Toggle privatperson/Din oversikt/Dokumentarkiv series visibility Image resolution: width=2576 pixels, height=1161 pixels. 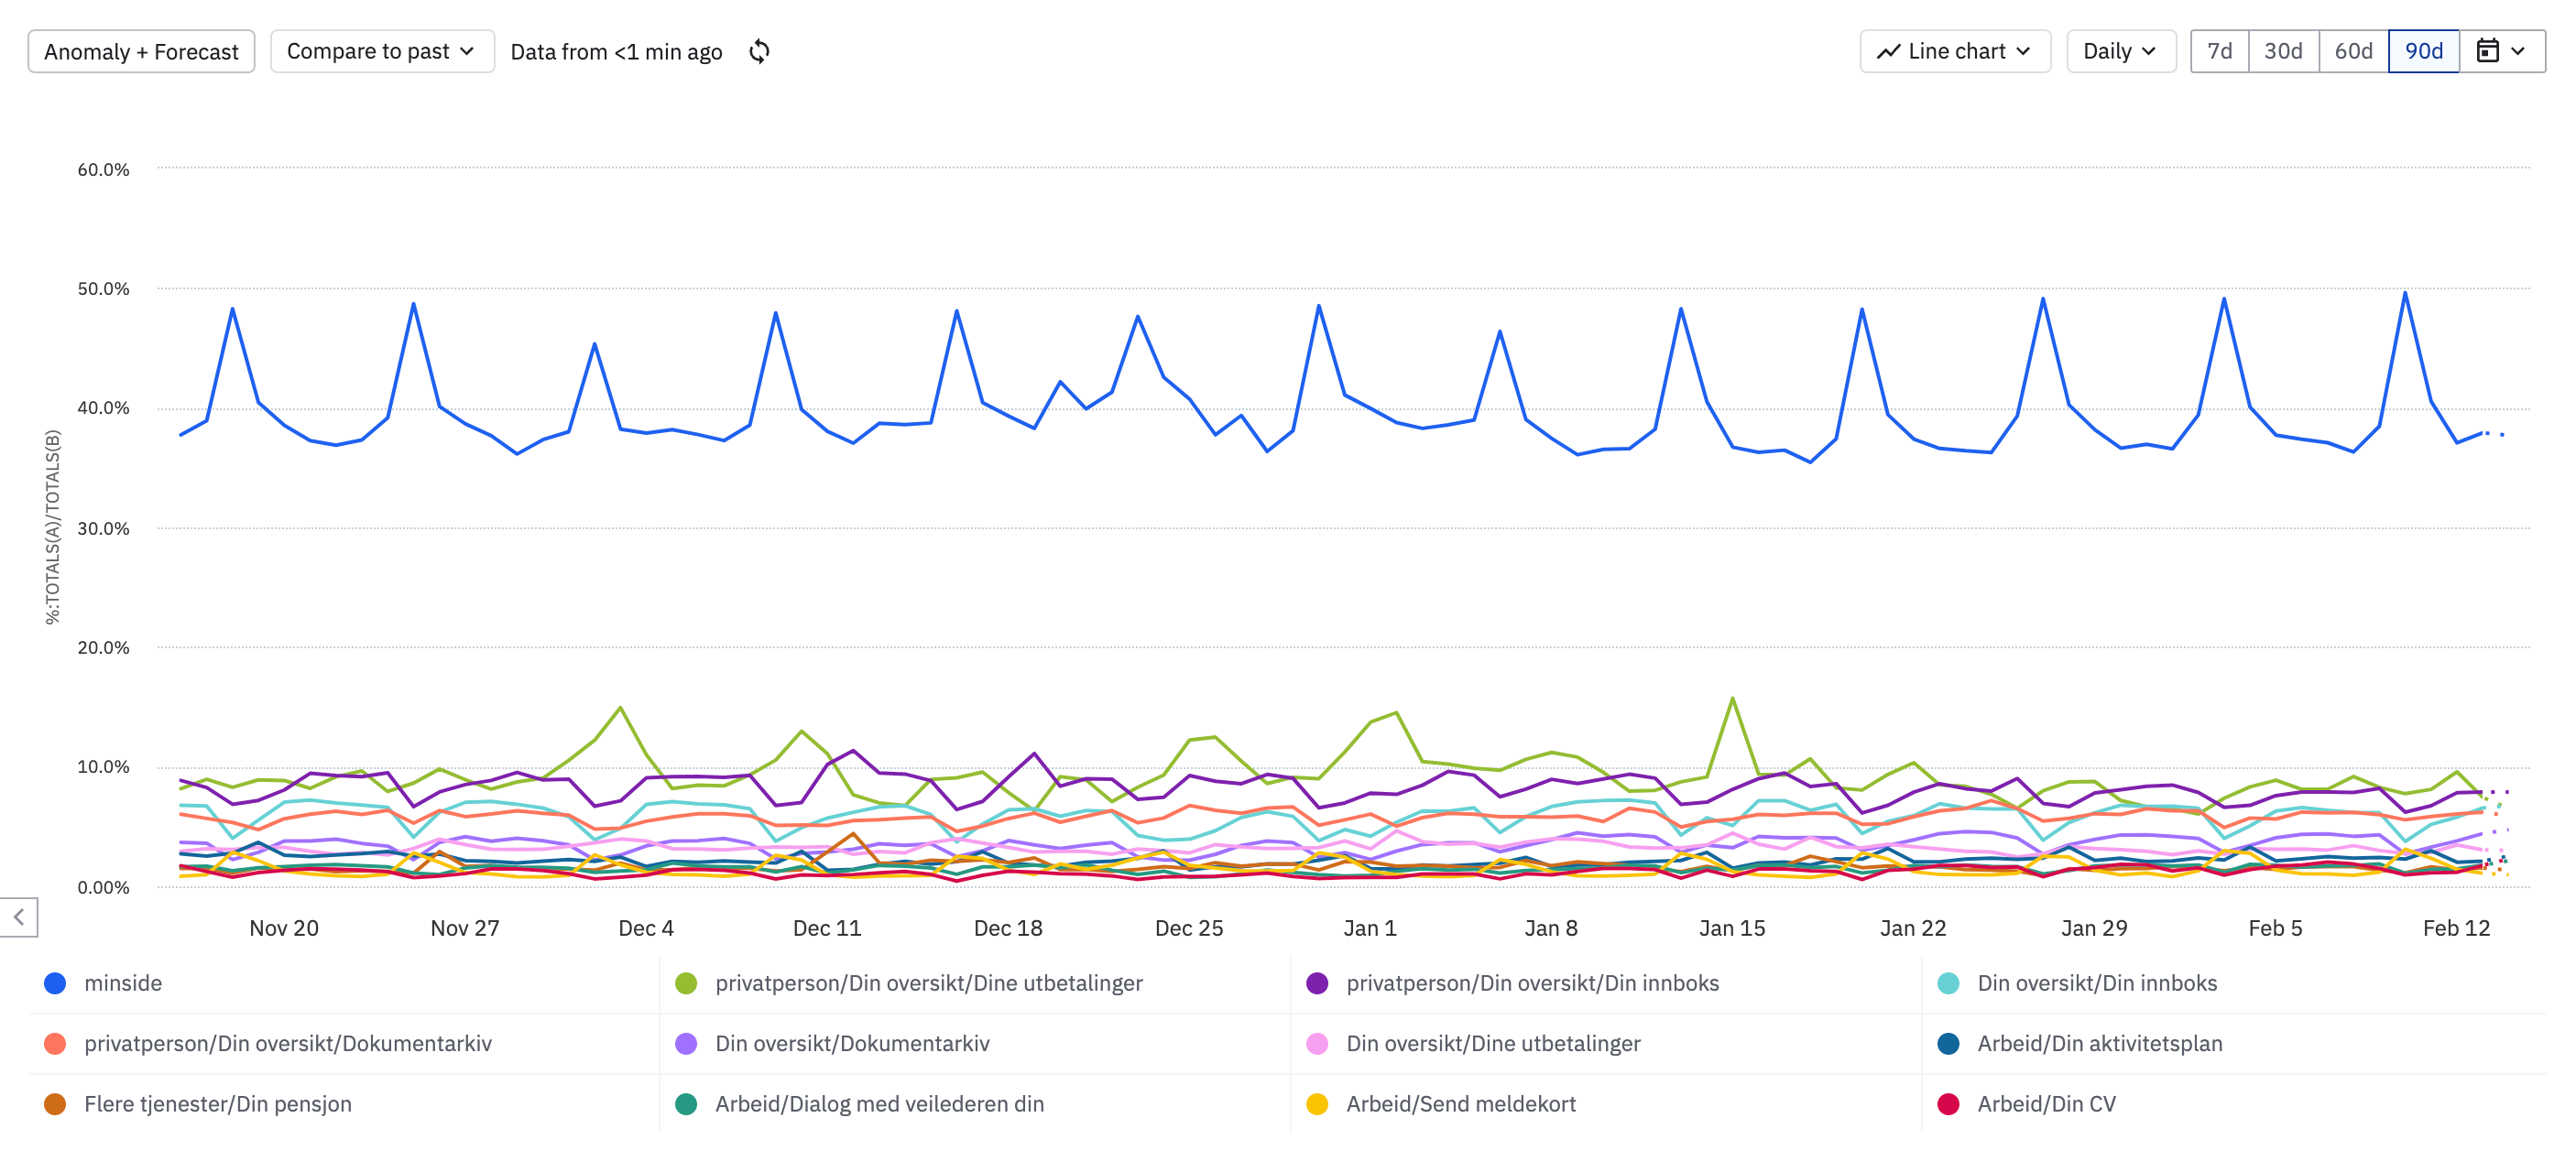[x=287, y=1043]
